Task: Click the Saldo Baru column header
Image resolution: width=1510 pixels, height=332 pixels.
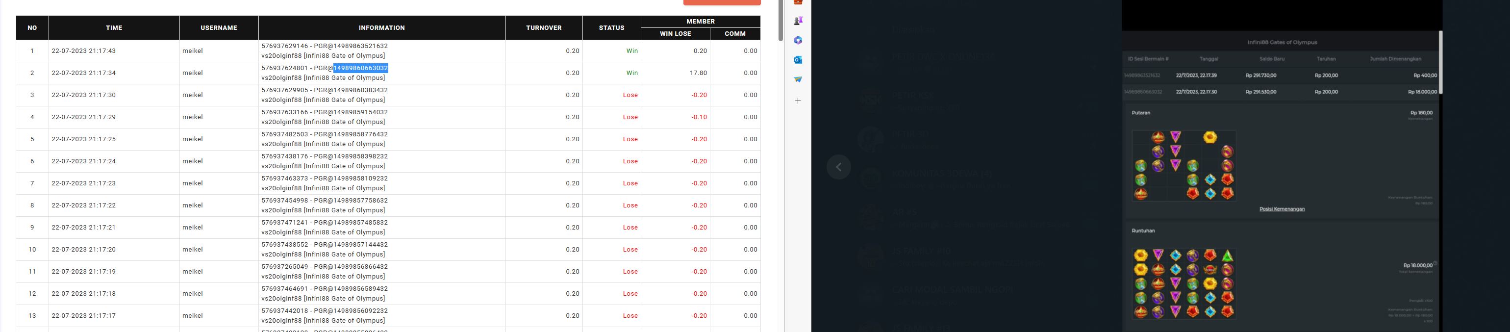Action: (x=1272, y=59)
